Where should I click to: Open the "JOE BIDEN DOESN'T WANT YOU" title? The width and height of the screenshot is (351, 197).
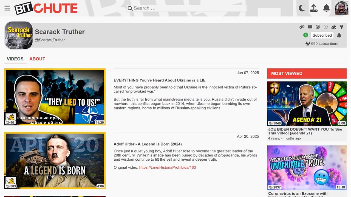[305, 131]
